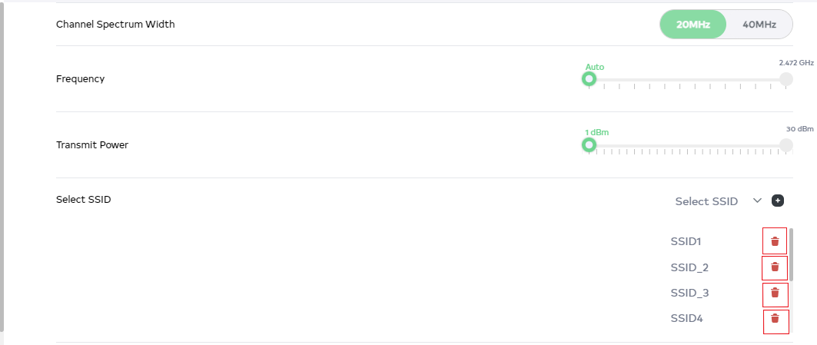Select 20MHz channel spectrum width
The image size is (817, 345).
click(692, 24)
